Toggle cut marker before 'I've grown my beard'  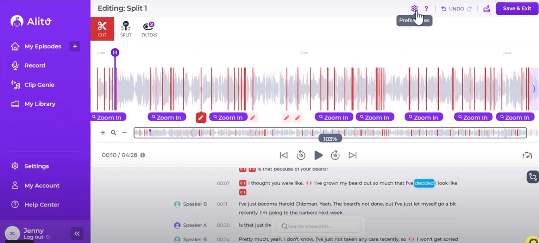point(309,183)
